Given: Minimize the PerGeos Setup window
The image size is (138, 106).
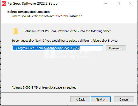Looking at the screenshot, I should (106, 4).
